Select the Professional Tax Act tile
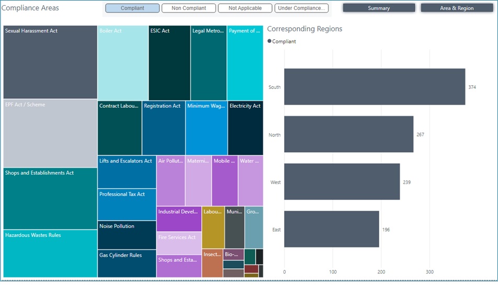 point(126,204)
